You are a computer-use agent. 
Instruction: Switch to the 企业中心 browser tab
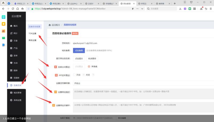[74, 3]
